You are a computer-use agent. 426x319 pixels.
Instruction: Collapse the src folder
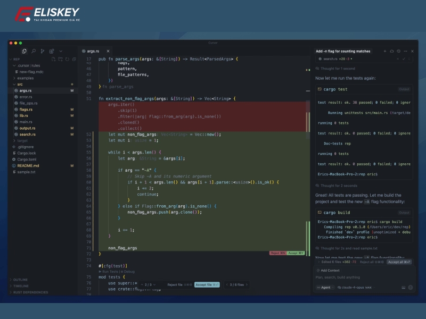point(20,85)
